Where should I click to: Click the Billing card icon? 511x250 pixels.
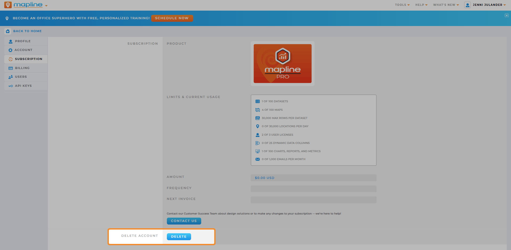coord(11,68)
